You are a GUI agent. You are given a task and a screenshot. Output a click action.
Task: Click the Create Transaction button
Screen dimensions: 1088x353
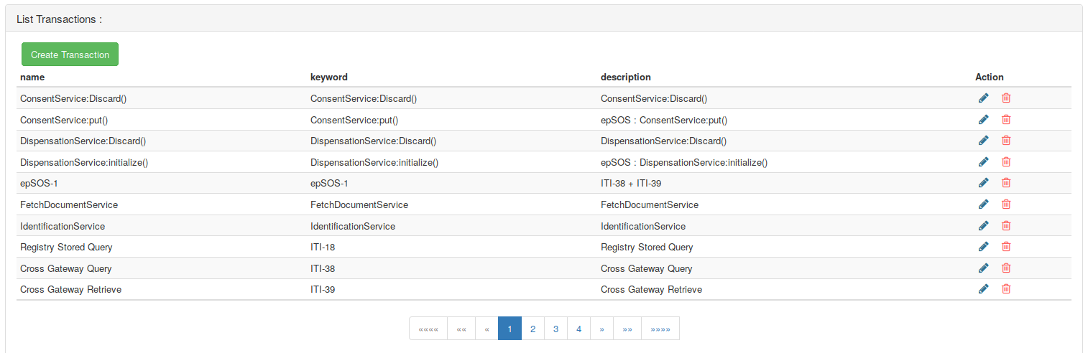70,55
